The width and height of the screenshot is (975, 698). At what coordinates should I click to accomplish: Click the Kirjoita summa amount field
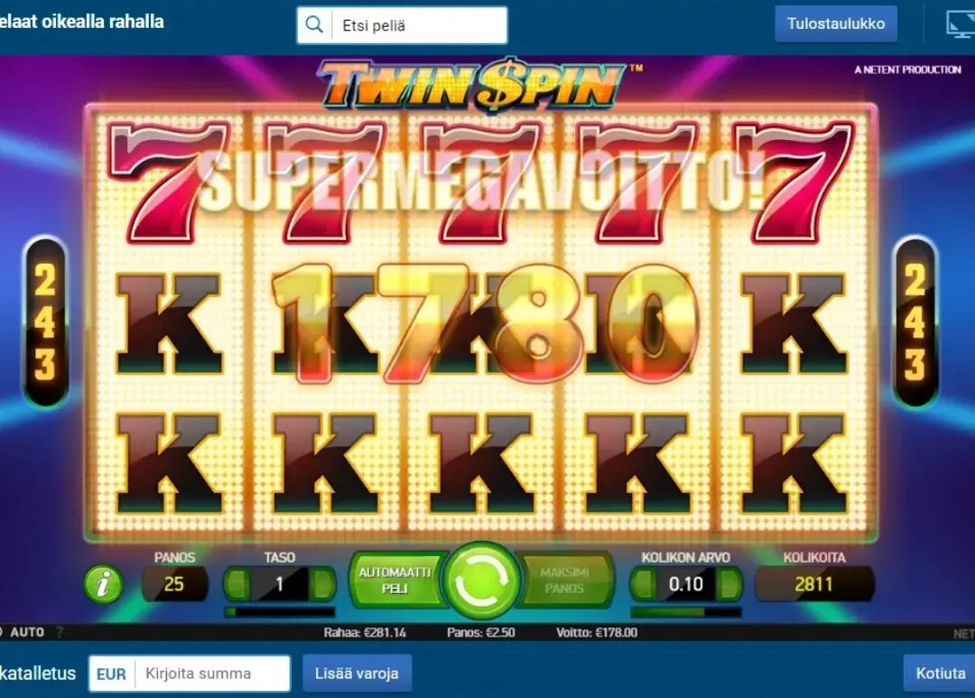[x=213, y=673]
